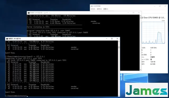Click 'Server listening on 5201' line

tap(38, 27)
